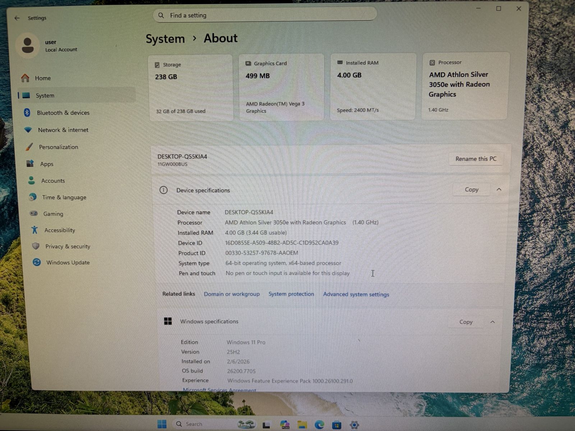The height and width of the screenshot is (431, 575).
Task: Open Advanced system settings link
Action: tap(356, 294)
